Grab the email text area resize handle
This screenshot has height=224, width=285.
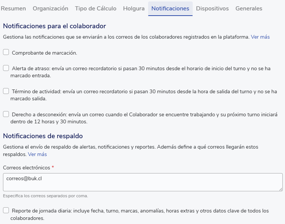point(281,189)
